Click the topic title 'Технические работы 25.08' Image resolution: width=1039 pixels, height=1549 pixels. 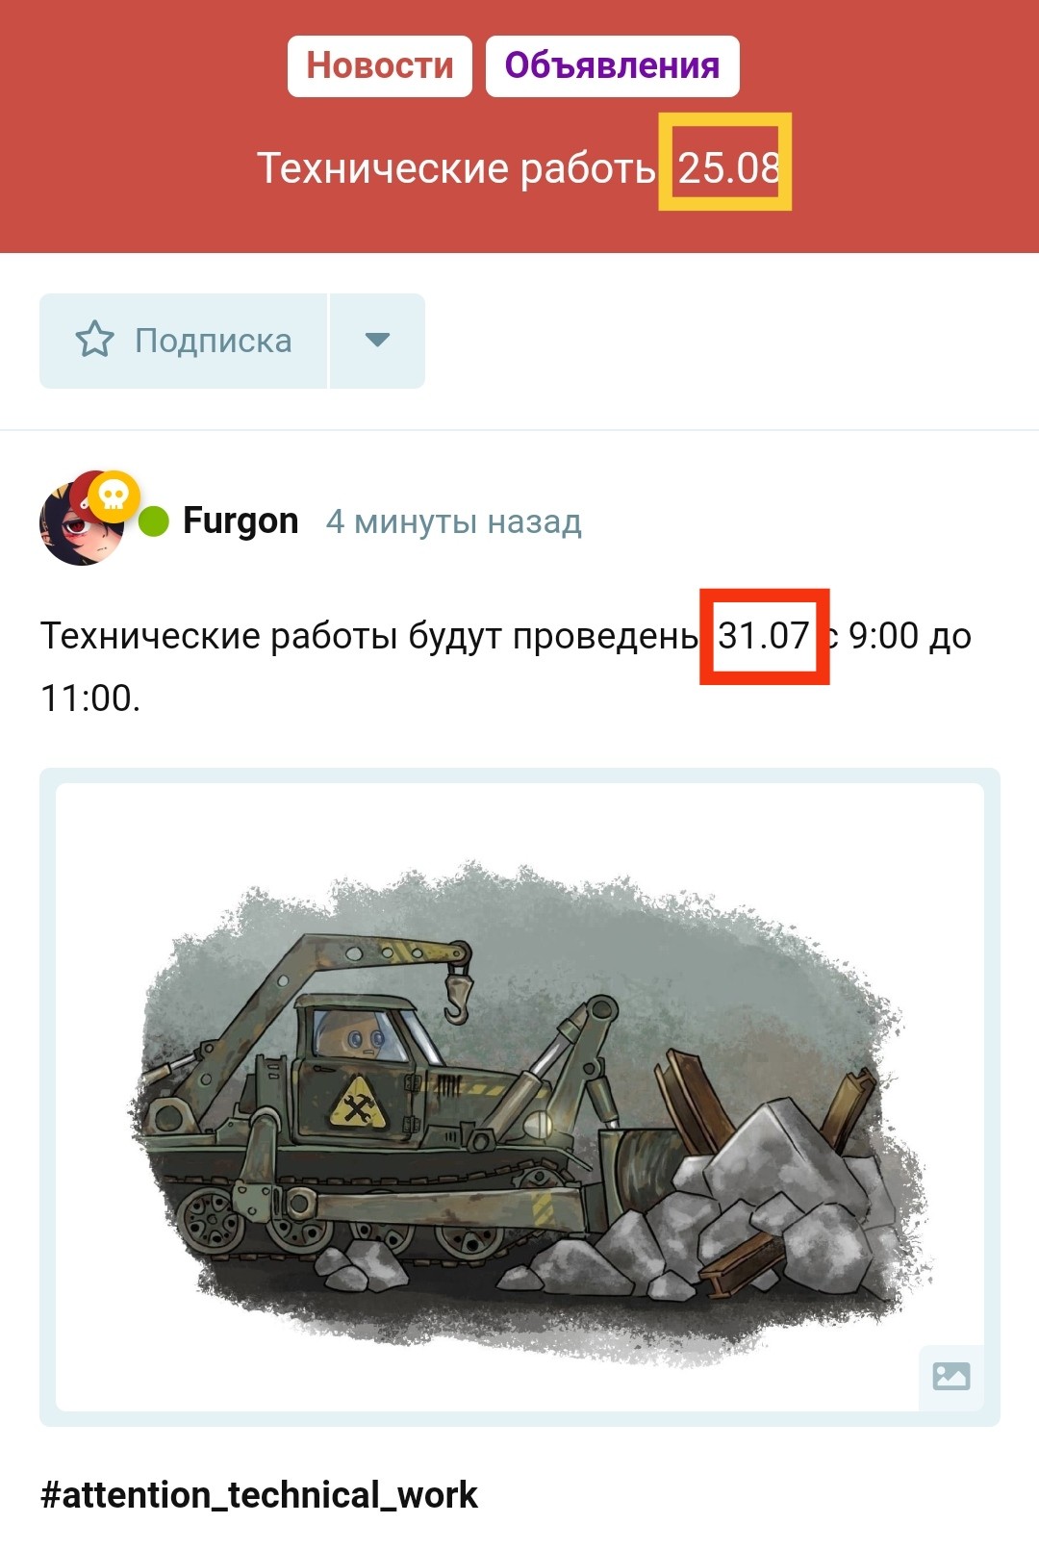click(x=519, y=168)
